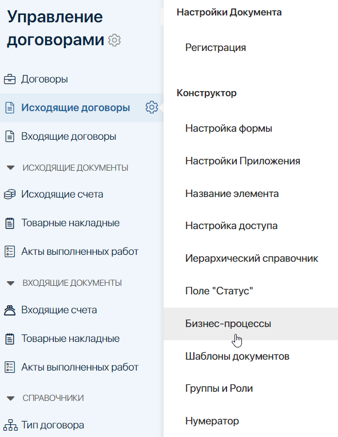Select the Нумератор menu option
The image size is (338, 437).
212,421
